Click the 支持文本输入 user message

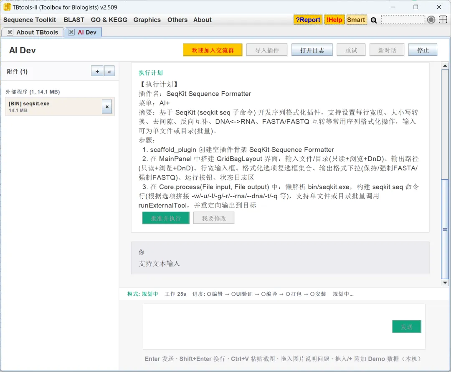159,264
